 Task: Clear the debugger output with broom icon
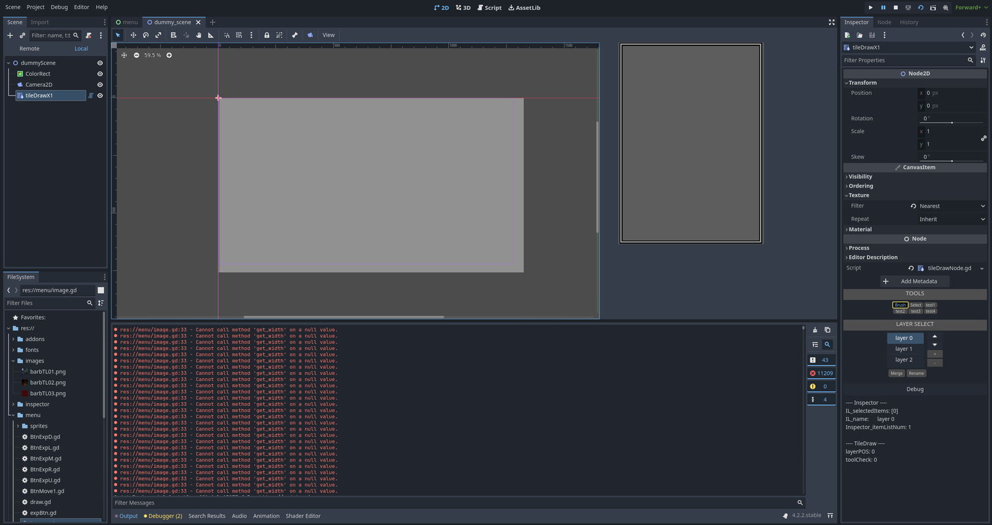coord(815,330)
